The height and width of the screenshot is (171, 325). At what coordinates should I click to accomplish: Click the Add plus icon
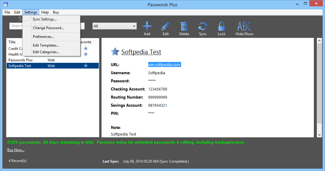[x=147, y=26]
